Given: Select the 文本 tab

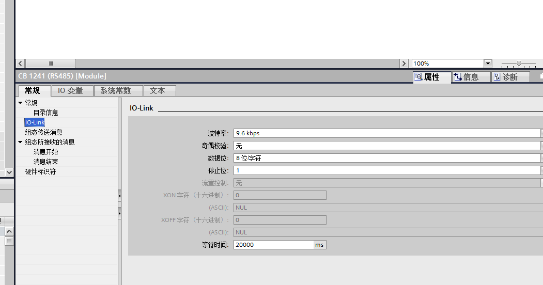Looking at the screenshot, I should [158, 91].
